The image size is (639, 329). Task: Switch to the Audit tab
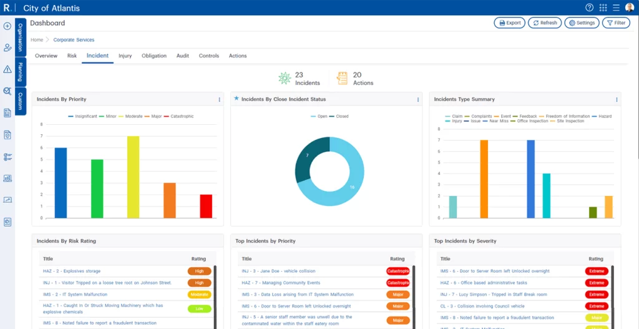pyautogui.click(x=182, y=56)
